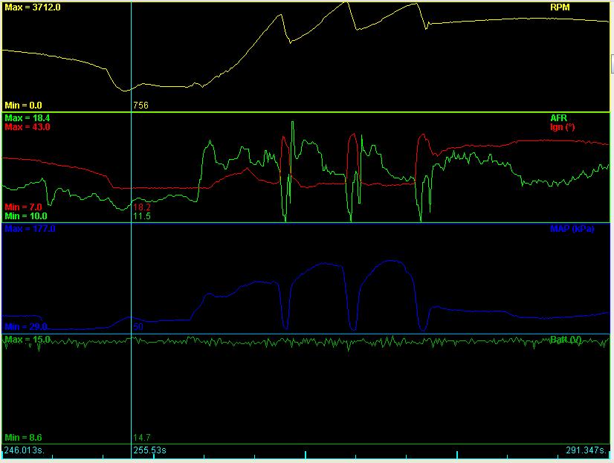The width and height of the screenshot is (614, 463).
Task: Click the Ign (°) channel label
Action: coord(562,127)
